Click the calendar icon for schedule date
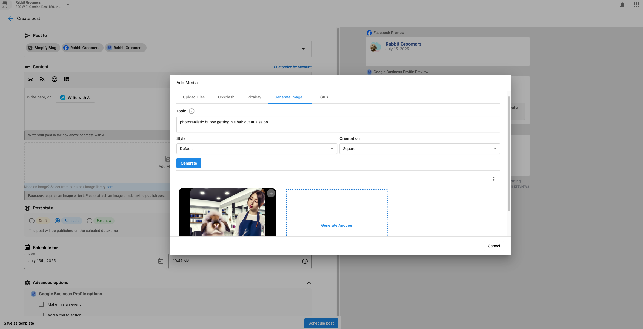643x329 pixels. (161, 261)
